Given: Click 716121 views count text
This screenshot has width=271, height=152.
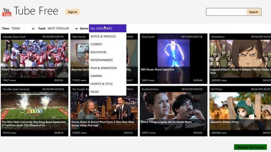Looking at the screenshot, I should 9,80.
